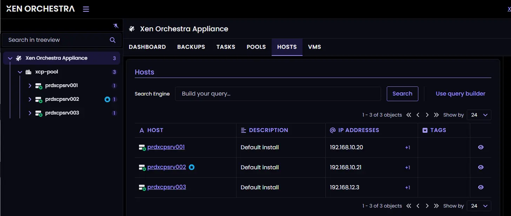Open the query builder
Screen dimensions: 511x216
[460, 93]
